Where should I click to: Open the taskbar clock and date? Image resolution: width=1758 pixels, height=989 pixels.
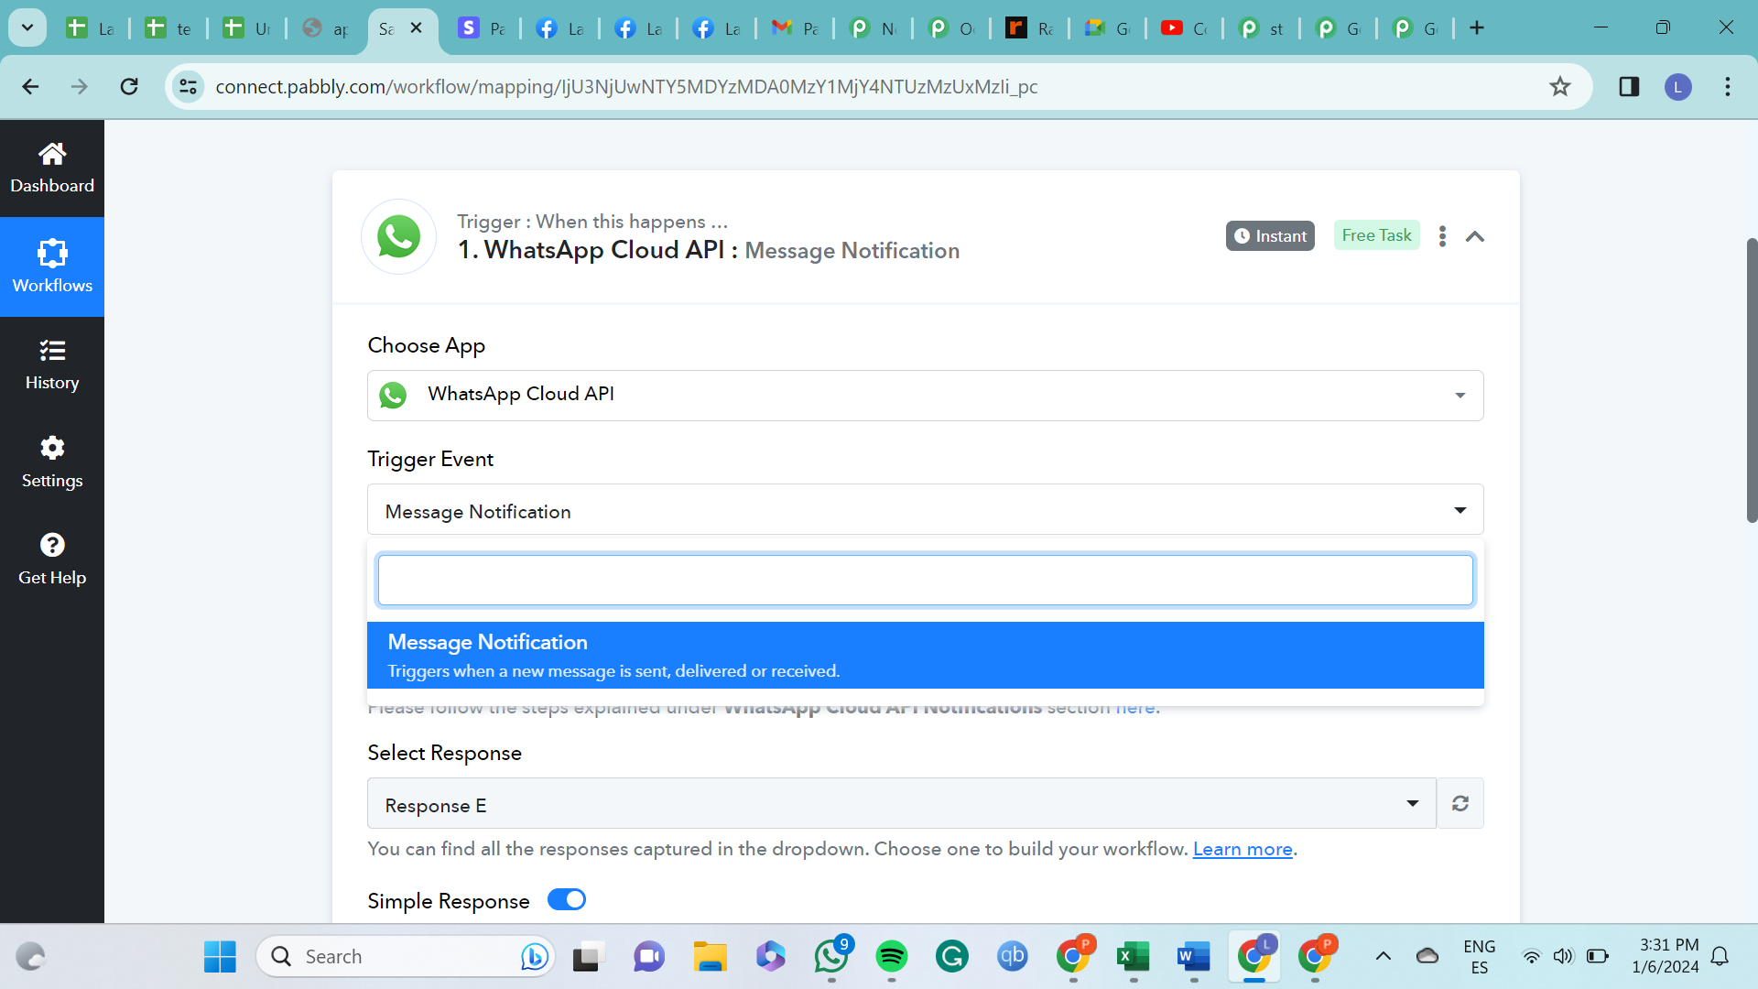click(x=1665, y=956)
